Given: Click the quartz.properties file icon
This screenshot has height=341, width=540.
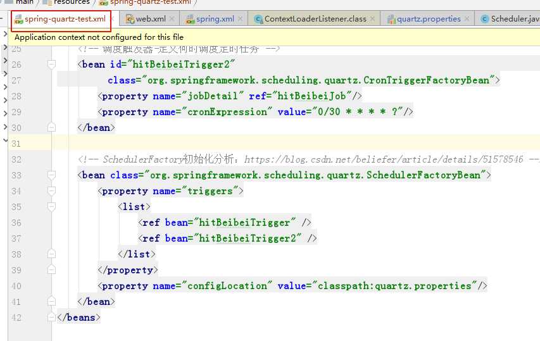Looking at the screenshot, I should pyautogui.click(x=391, y=19).
